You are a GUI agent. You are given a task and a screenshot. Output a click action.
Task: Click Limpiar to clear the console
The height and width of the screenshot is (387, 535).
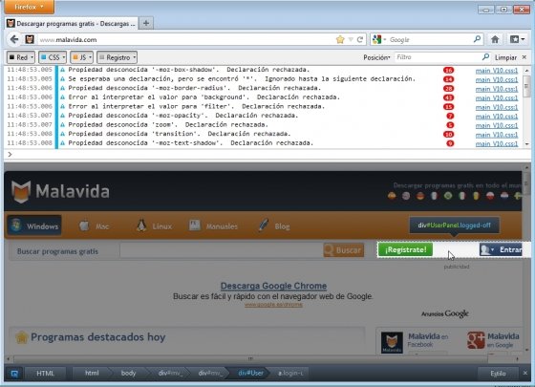505,57
